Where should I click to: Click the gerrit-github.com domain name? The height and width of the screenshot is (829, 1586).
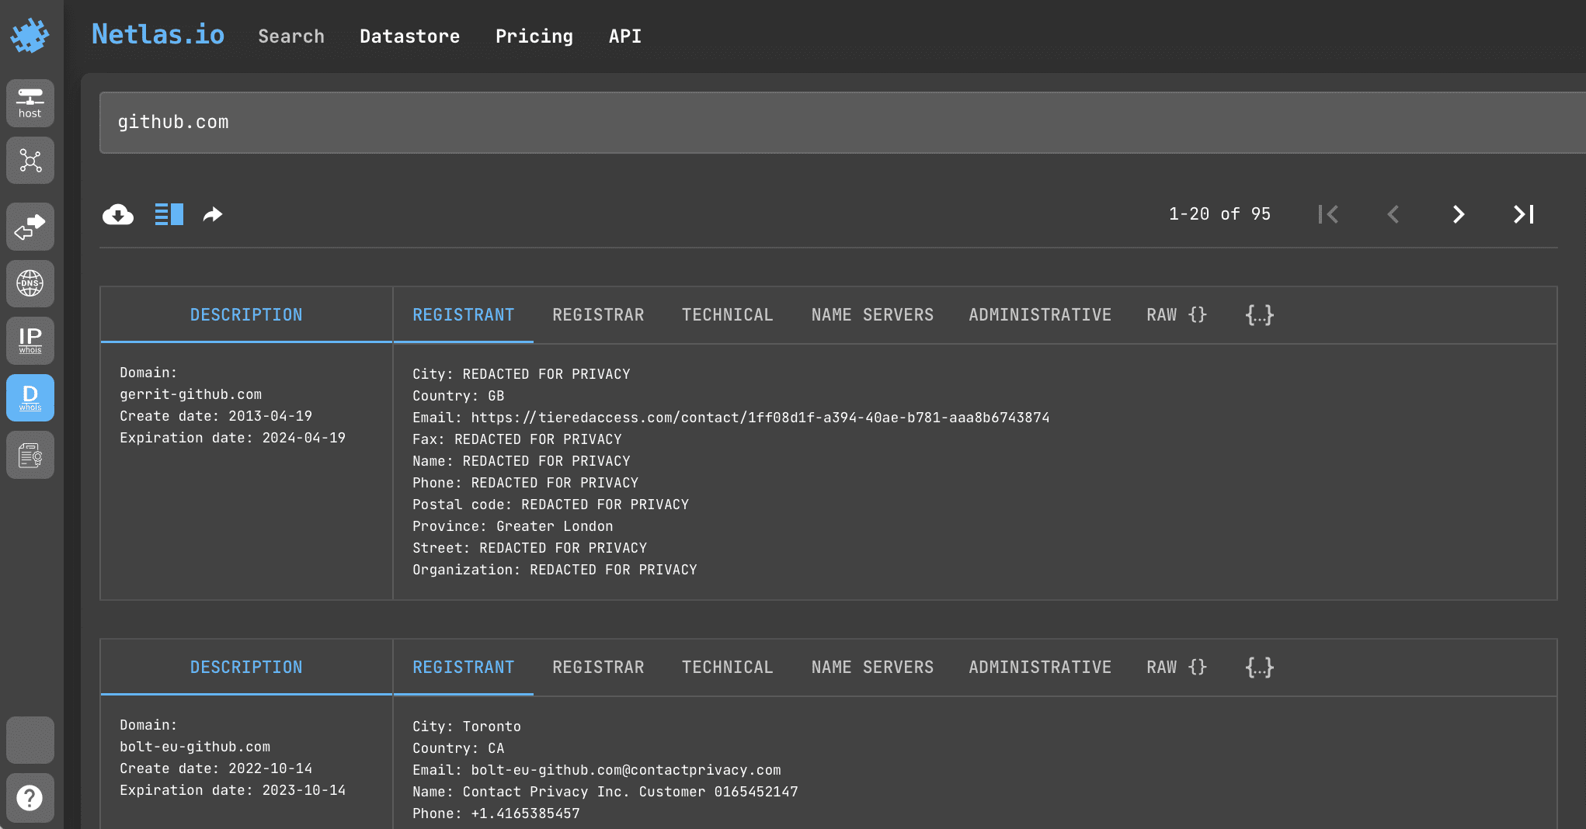click(191, 394)
